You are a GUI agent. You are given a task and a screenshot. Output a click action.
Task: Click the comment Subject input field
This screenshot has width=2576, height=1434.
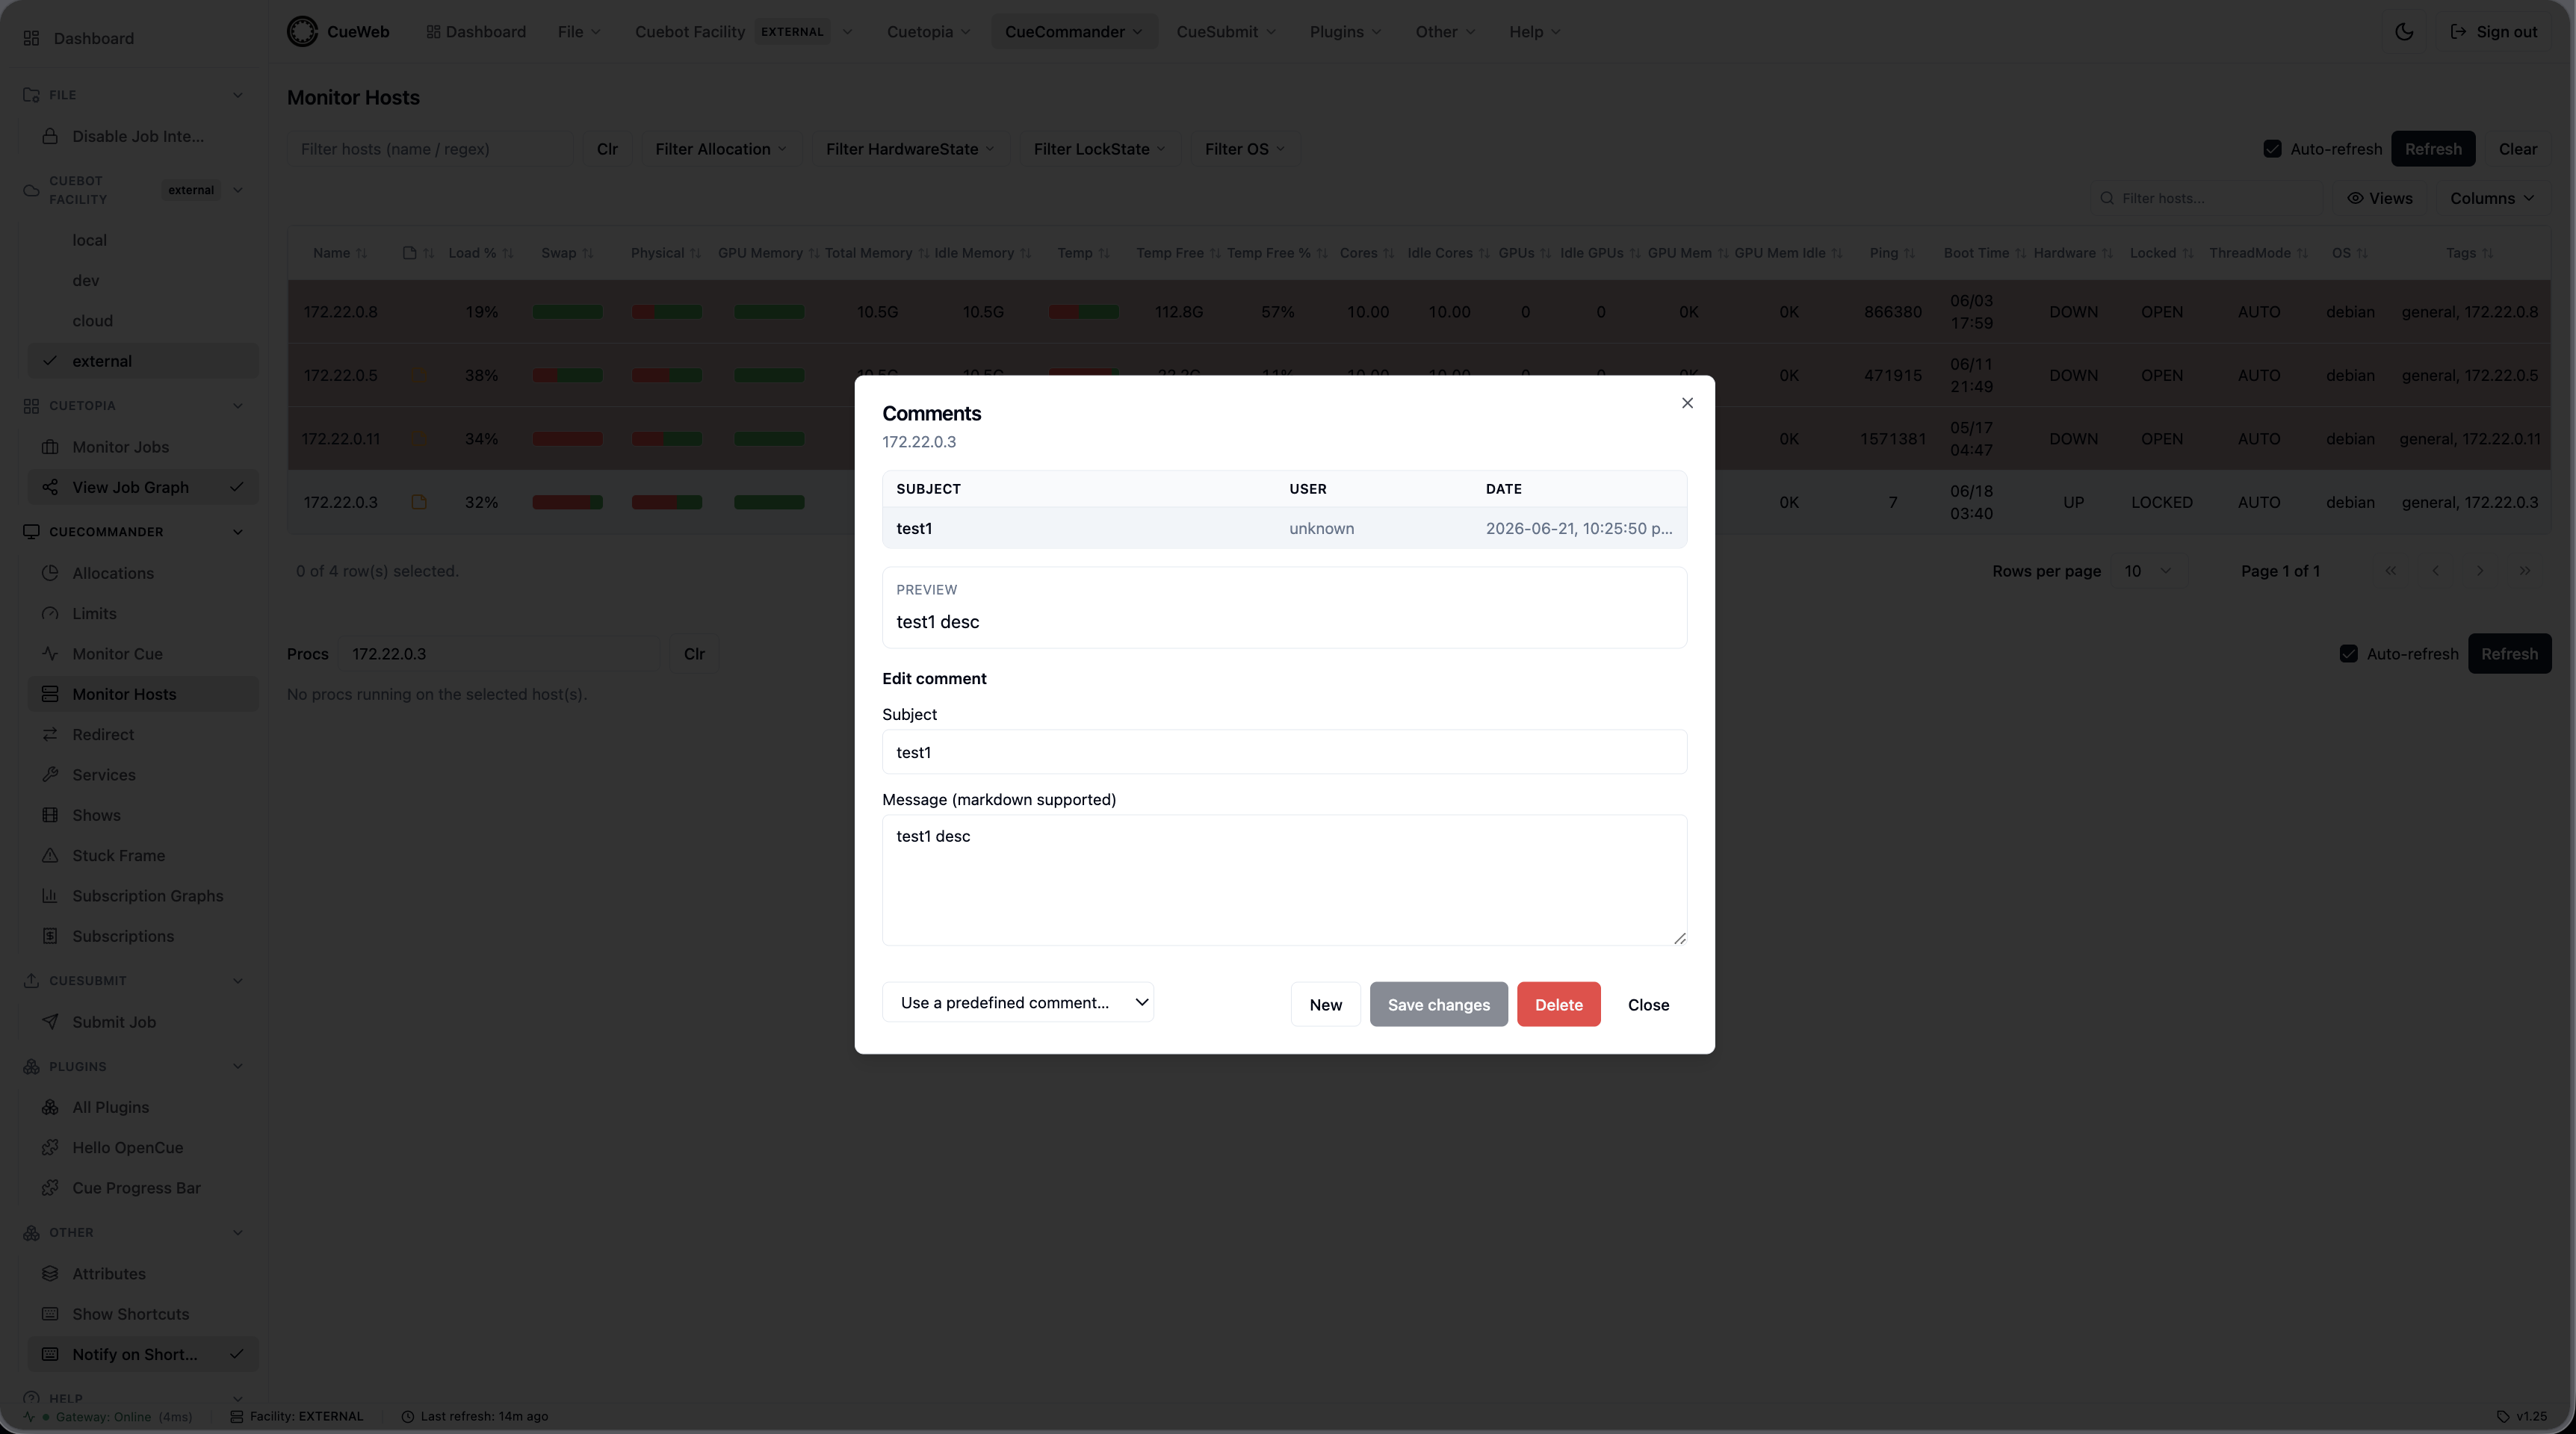(1284, 752)
